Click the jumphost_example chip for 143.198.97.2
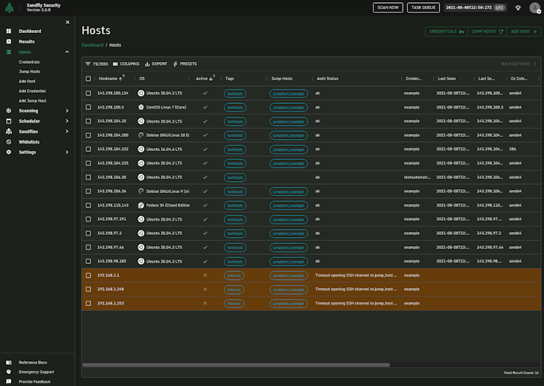Screen dimensions: 544x386 pos(288,233)
